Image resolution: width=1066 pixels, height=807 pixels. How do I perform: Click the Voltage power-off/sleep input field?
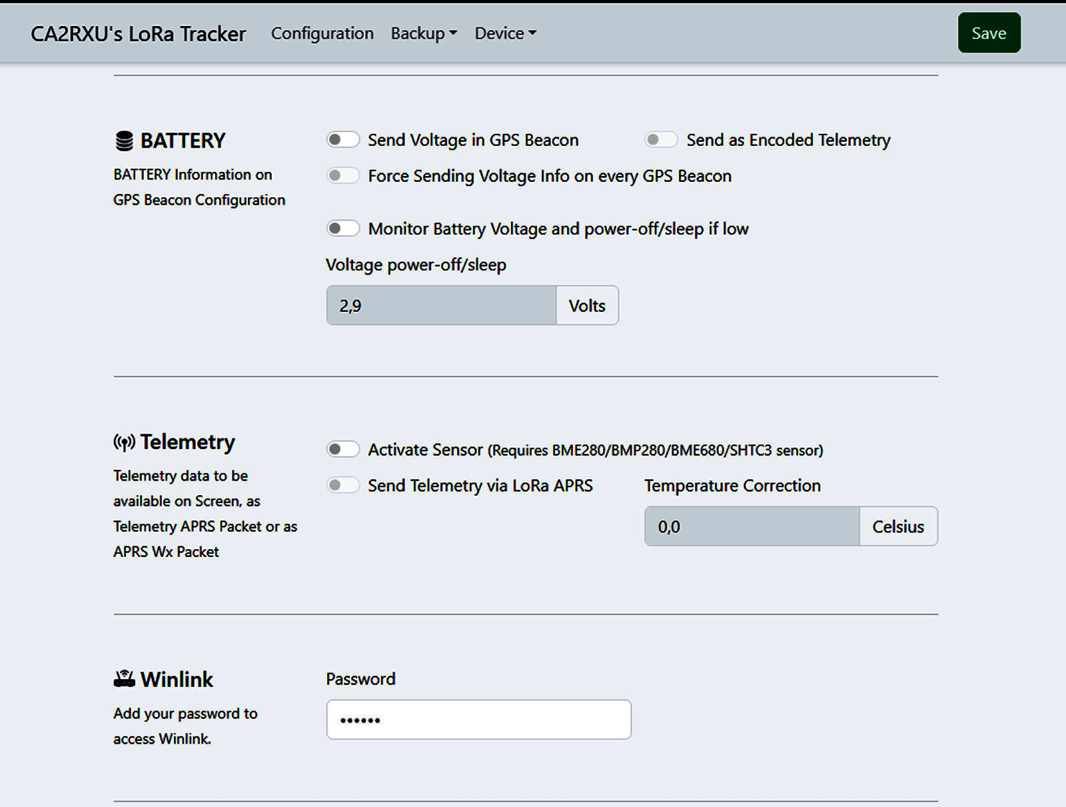441,306
